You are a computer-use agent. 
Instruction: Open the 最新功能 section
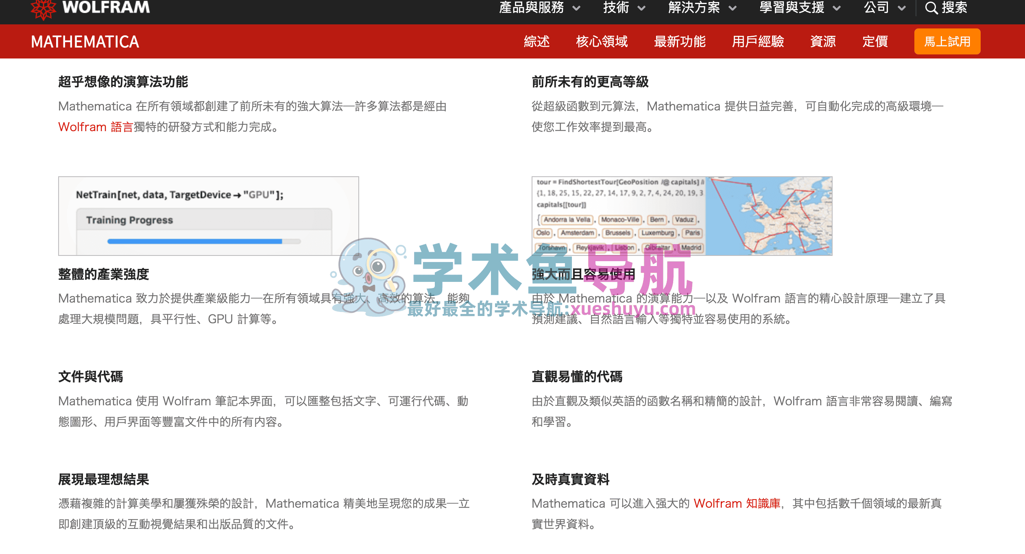click(680, 41)
